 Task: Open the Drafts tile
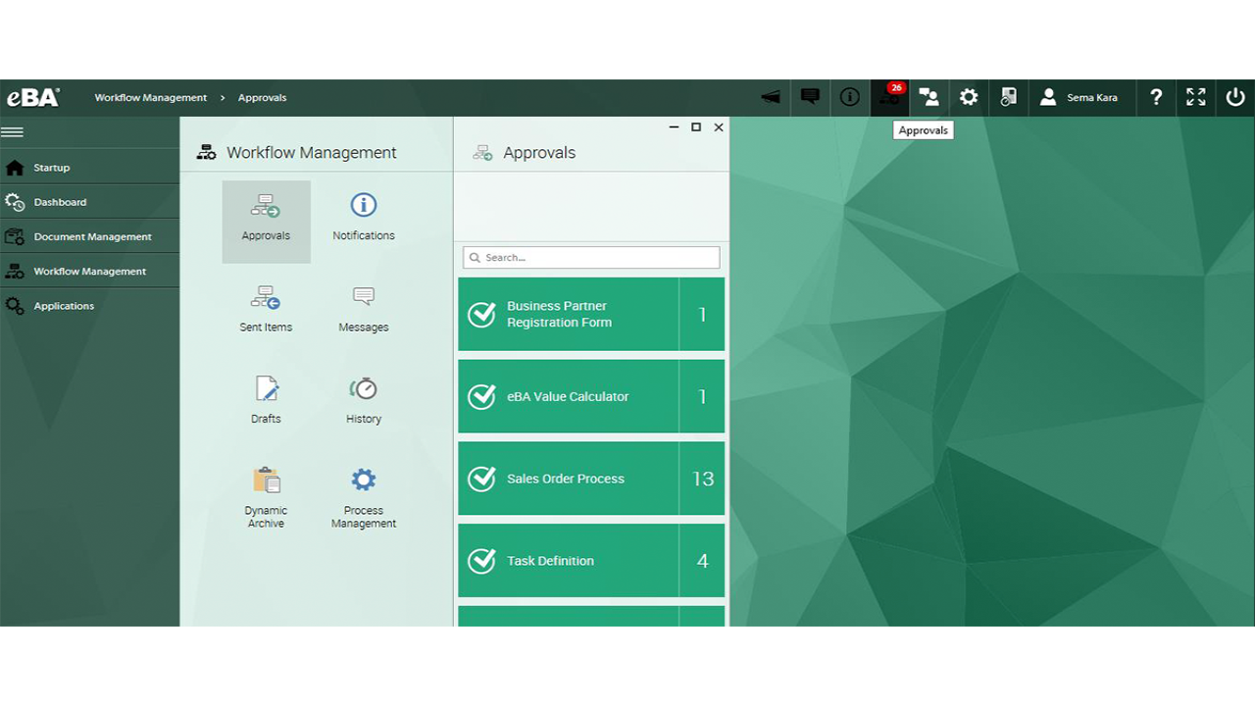tap(266, 400)
